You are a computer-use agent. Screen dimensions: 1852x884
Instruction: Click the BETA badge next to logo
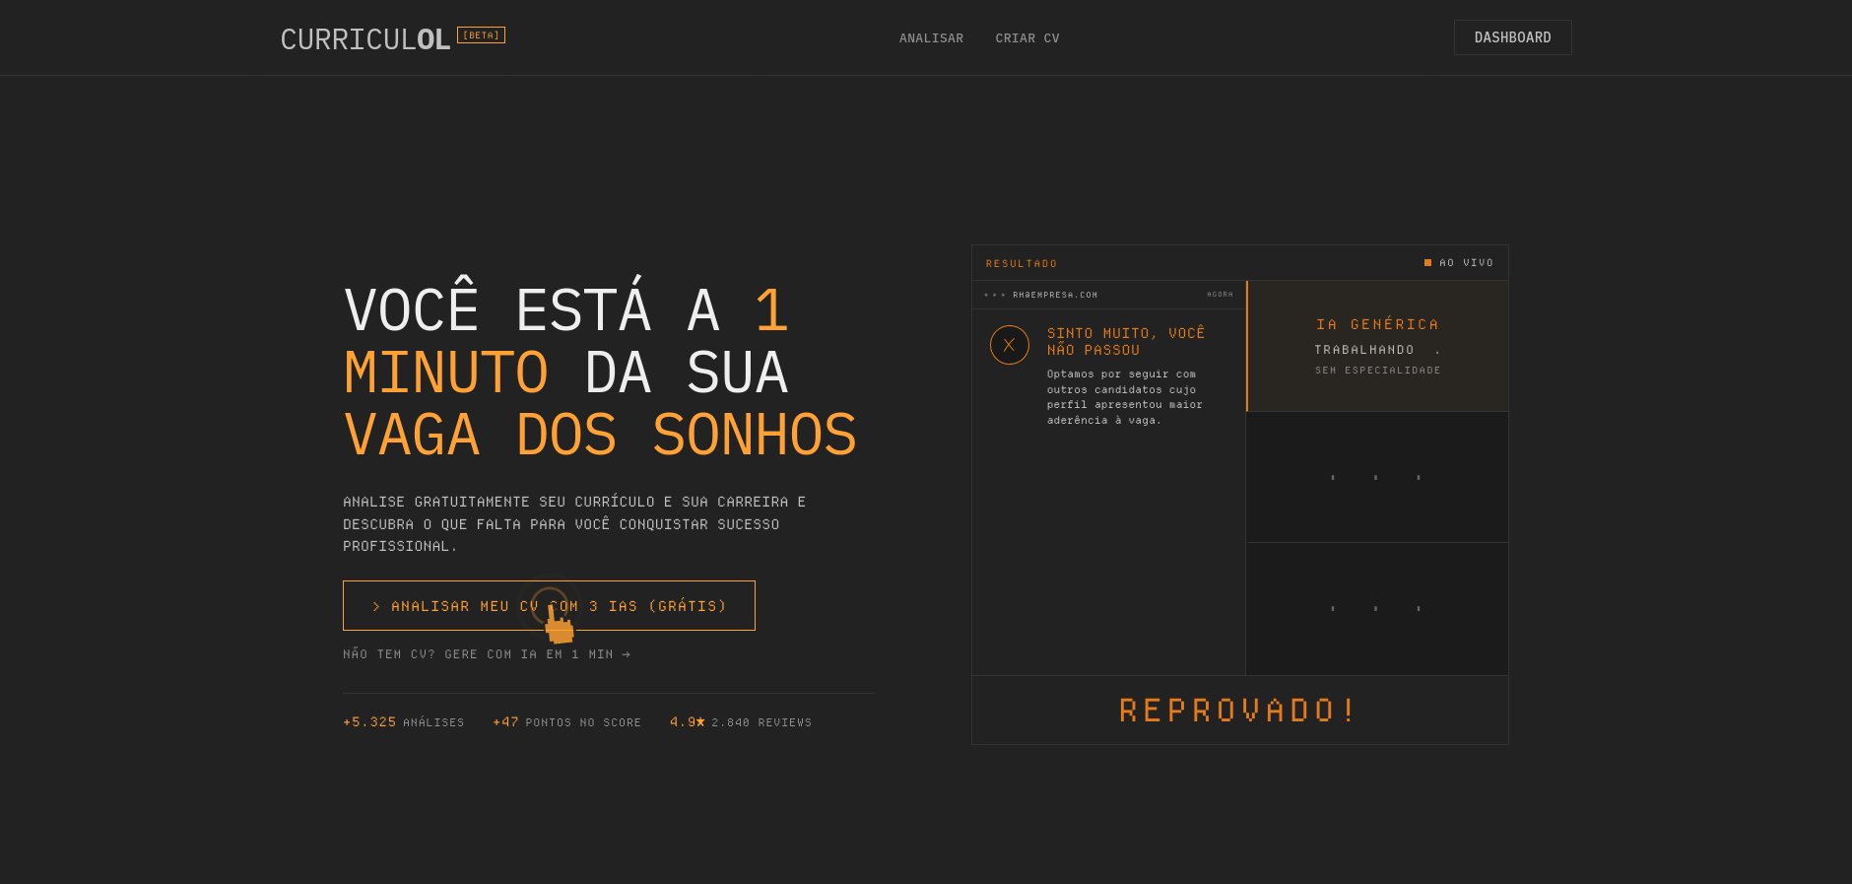click(x=481, y=35)
